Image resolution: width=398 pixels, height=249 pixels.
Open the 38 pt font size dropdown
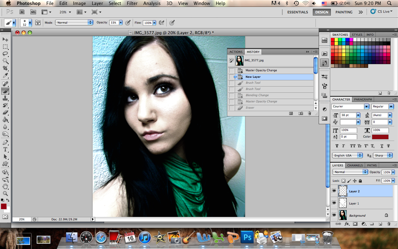click(x=358, y=115)
